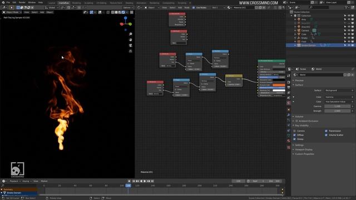Screen dimensions: 356x200
Task: Click the red X axis on navigation gizmo
Action: (122, 24)
